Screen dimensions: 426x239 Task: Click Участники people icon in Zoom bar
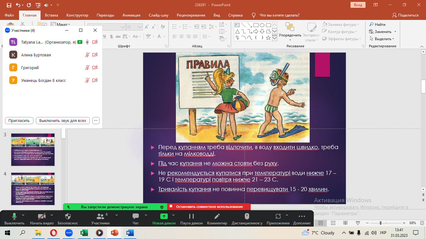click(x=100, y=216)
